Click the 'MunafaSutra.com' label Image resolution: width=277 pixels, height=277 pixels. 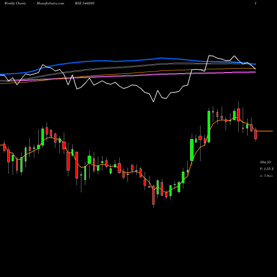click(x=50, y=3)
